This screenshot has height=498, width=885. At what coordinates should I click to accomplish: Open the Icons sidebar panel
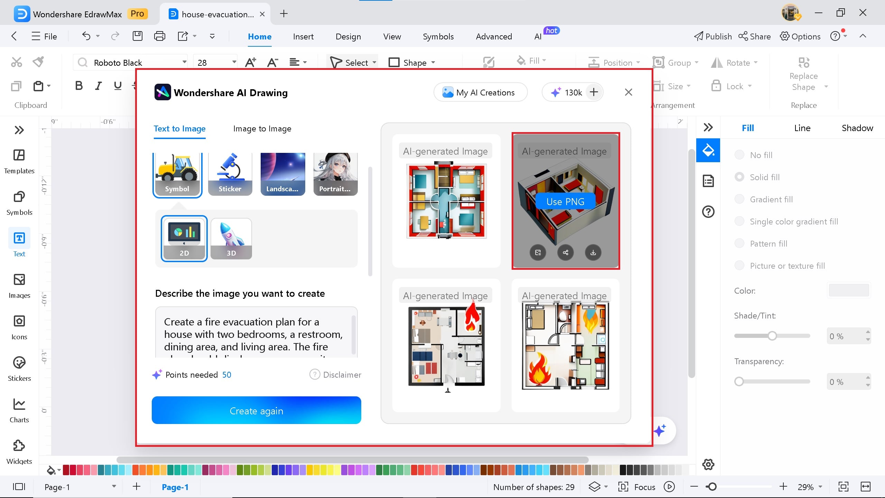pyautogui.click(x=19, y=328)
